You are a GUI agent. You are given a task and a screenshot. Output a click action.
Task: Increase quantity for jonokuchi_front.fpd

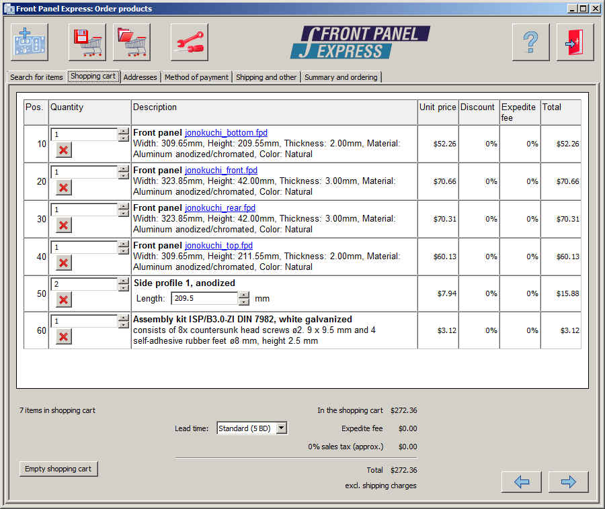click(124, 169)
